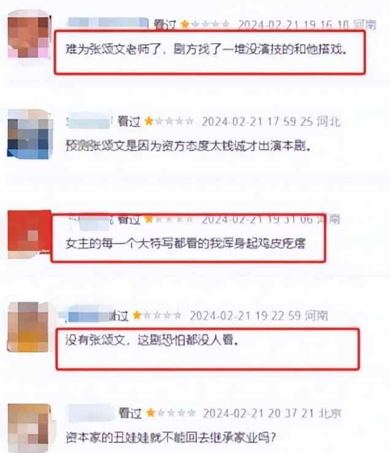Click the red avatar of the third reviewer
390x453 pixels.
point(29,234)
